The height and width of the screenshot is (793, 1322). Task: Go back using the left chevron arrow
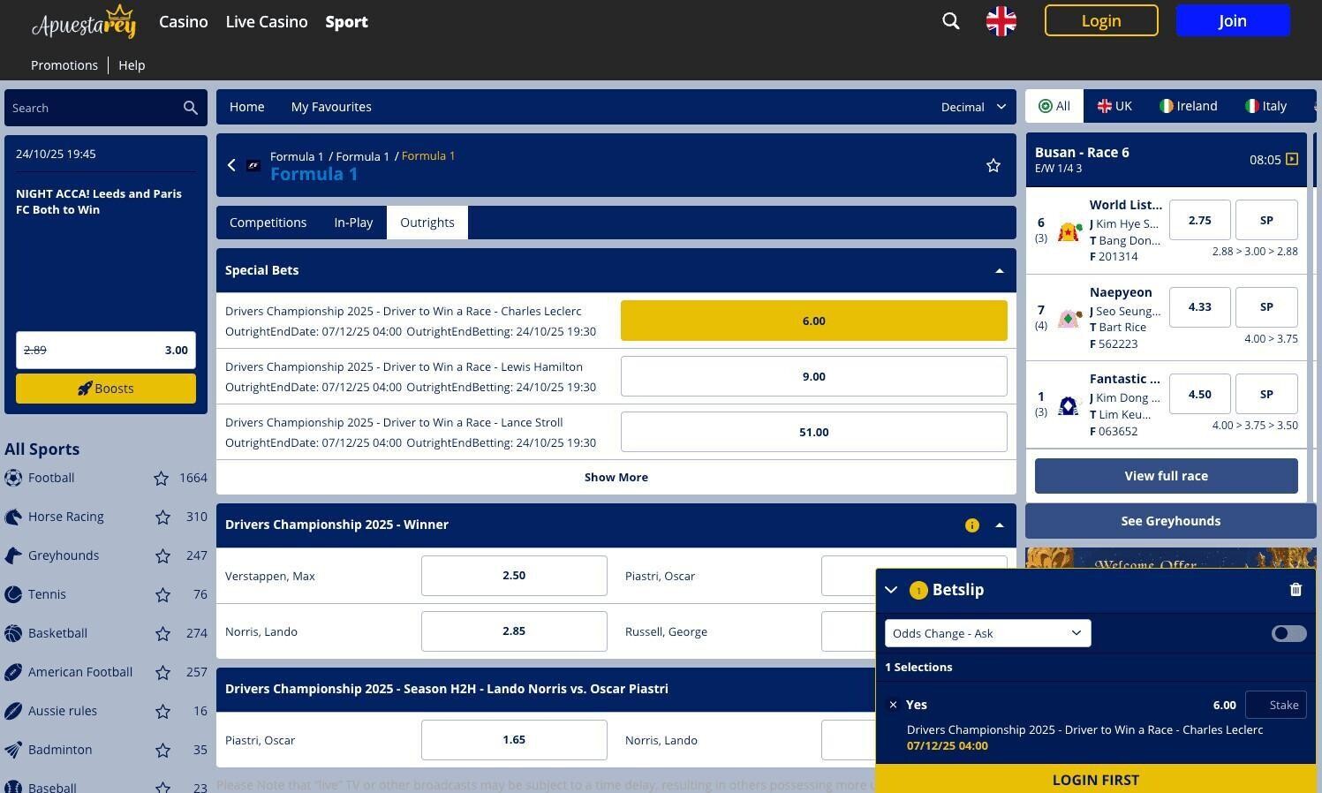[231, 165]
